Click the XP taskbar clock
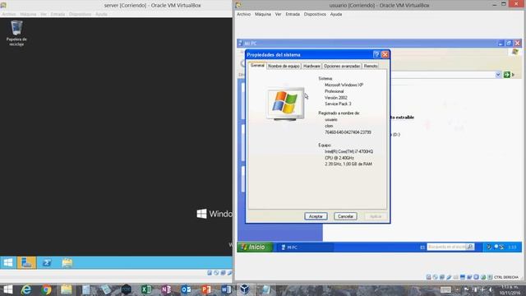 512,247
